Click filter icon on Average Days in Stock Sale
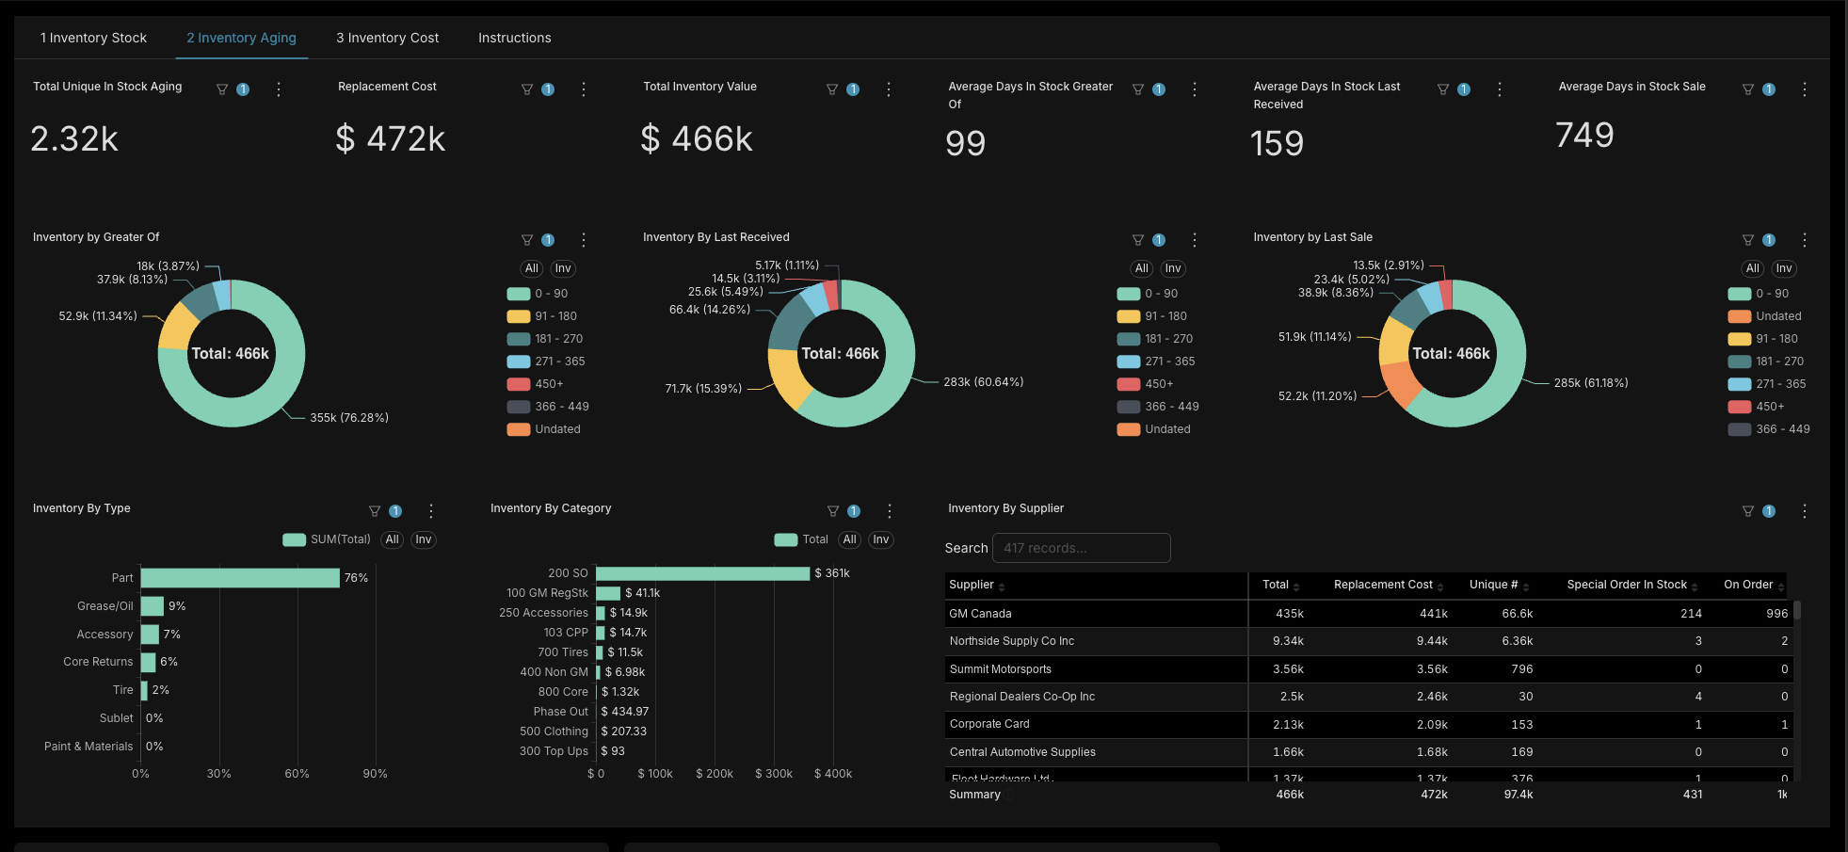Viewport: 1848px width, 852px height. click(1748, 89)
